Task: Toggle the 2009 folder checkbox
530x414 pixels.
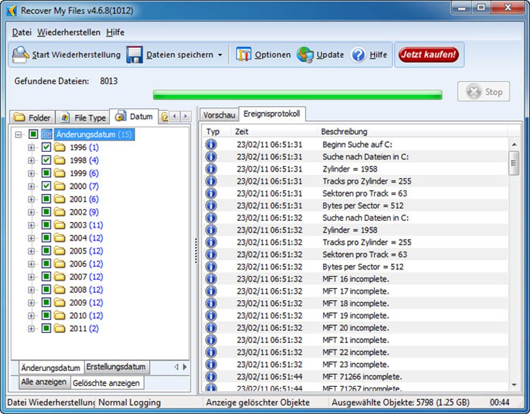Action: [46, 302]
